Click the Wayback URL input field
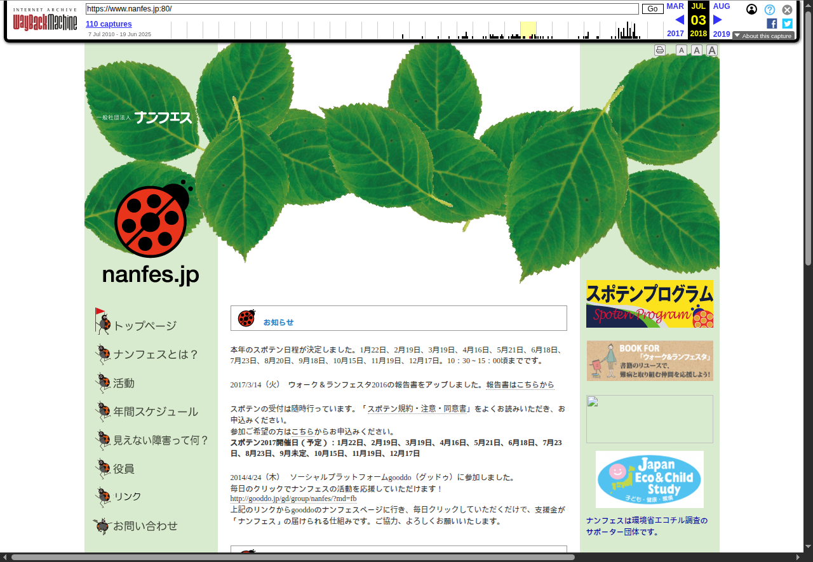Screen dimensions: 813x562 (x=362, y=9)
